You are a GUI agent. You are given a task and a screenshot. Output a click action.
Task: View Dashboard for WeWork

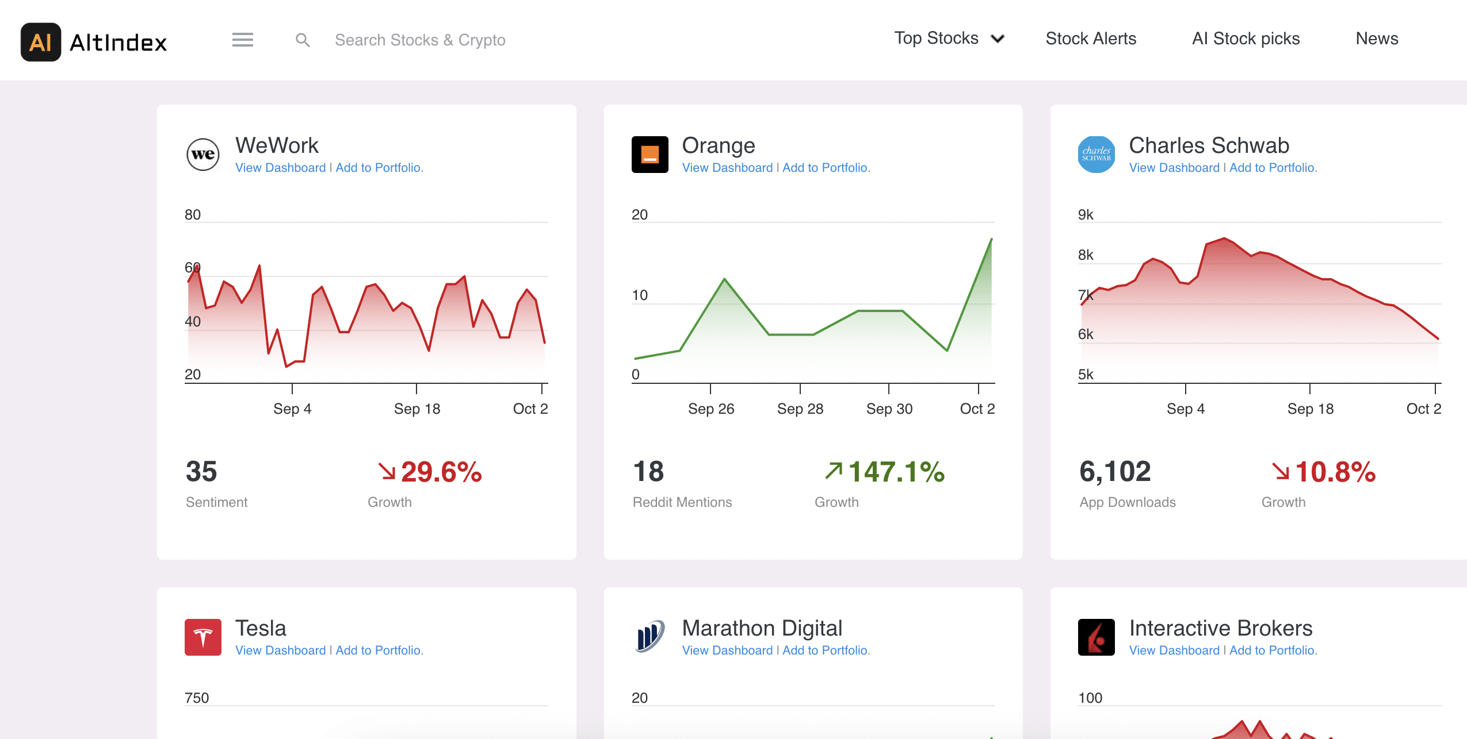tap(280, 168)
